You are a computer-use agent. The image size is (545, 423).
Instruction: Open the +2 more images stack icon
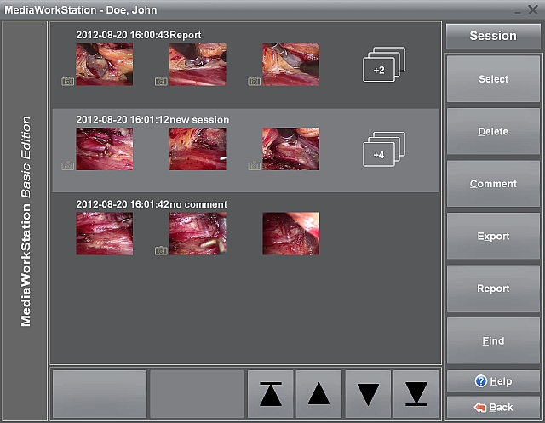[x=384, y=65]
